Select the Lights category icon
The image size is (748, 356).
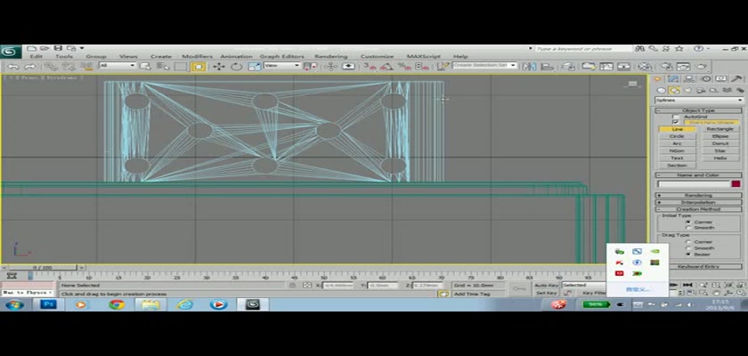[687, 90]
